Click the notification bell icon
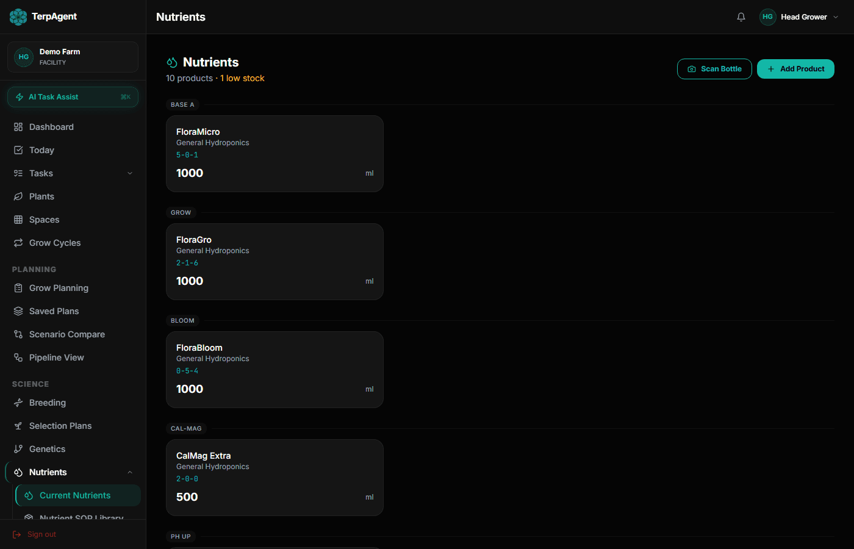This screenshot has width=854, height=549. [x=741, y=17]
